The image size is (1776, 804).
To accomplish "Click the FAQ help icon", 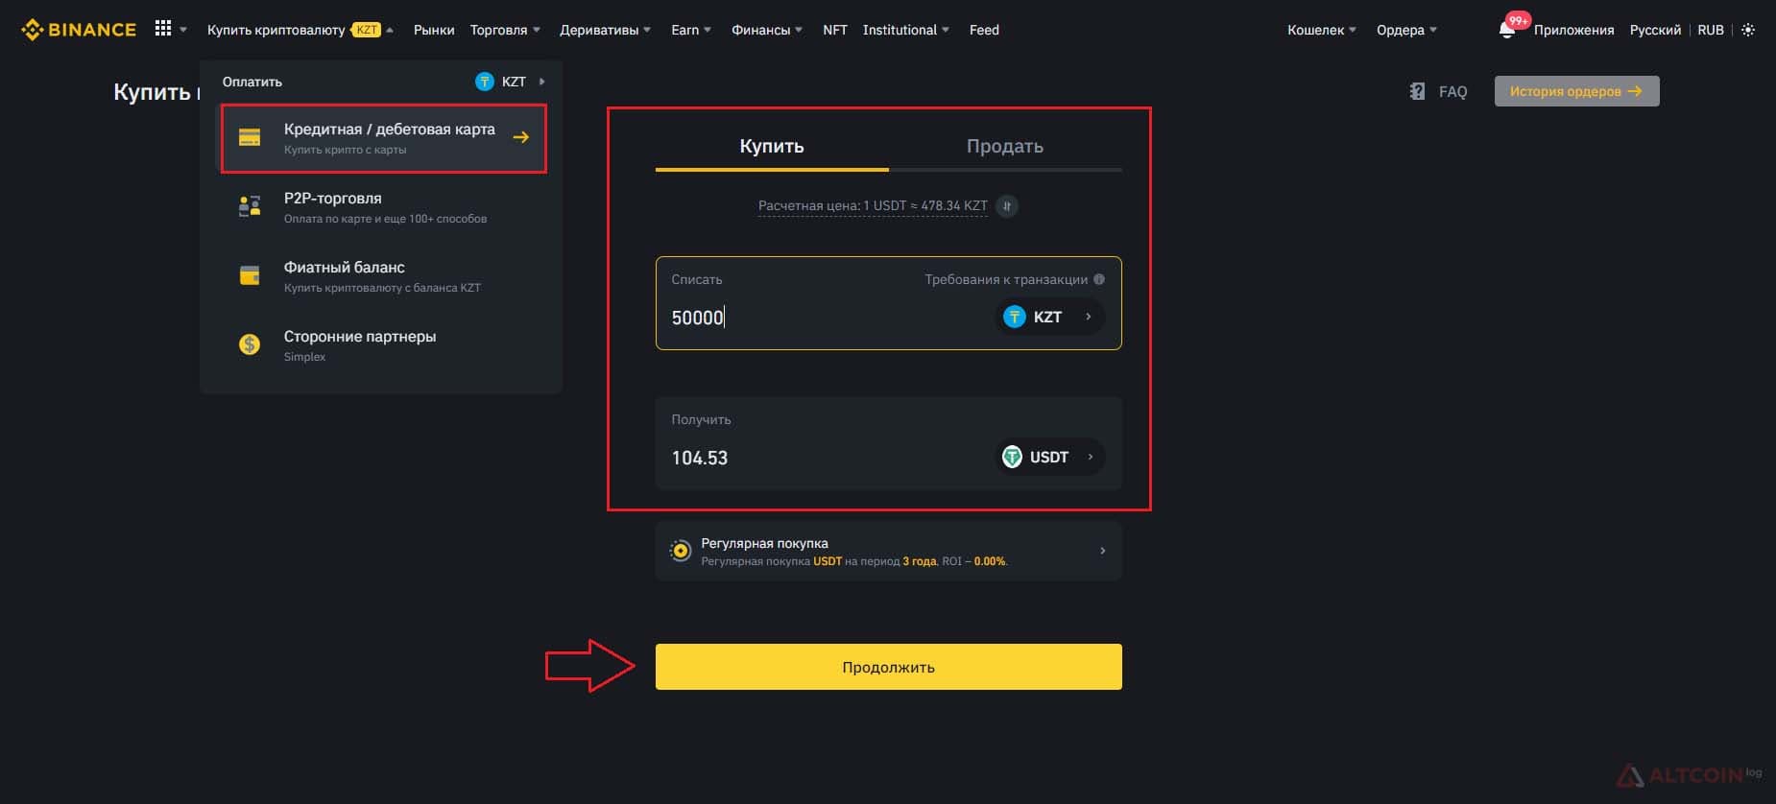I will tap(1417, 91).
